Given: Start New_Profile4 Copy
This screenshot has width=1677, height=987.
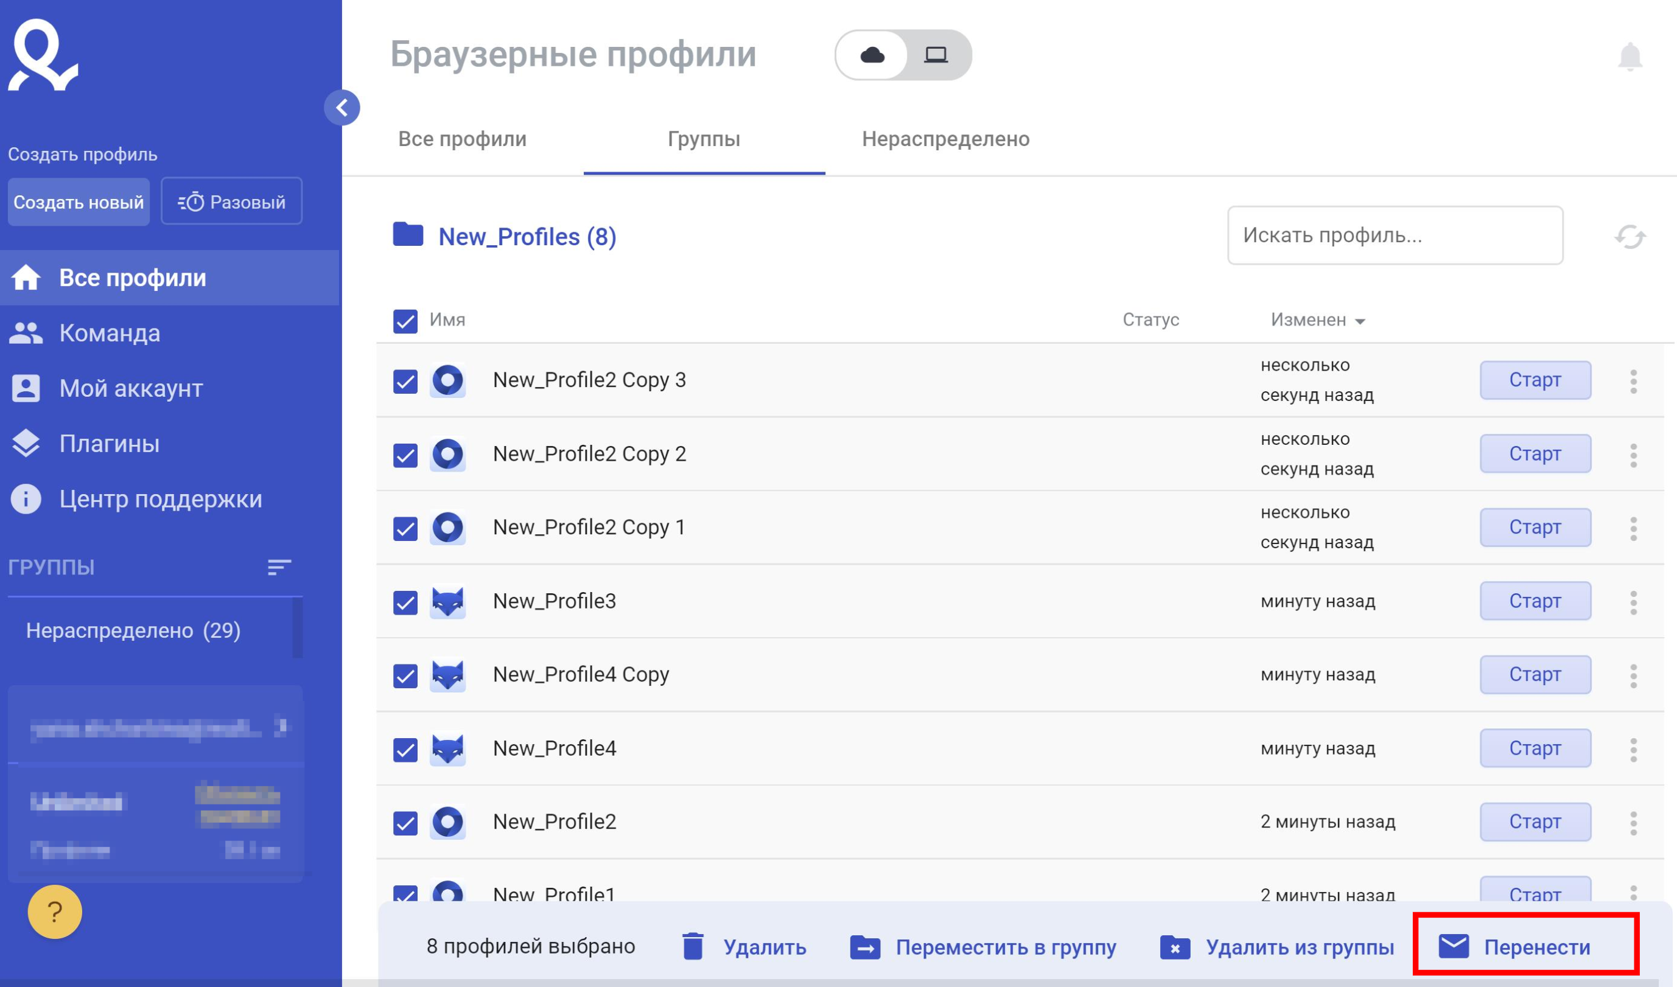Looking at the screenshot, I should pos(1535,675).
